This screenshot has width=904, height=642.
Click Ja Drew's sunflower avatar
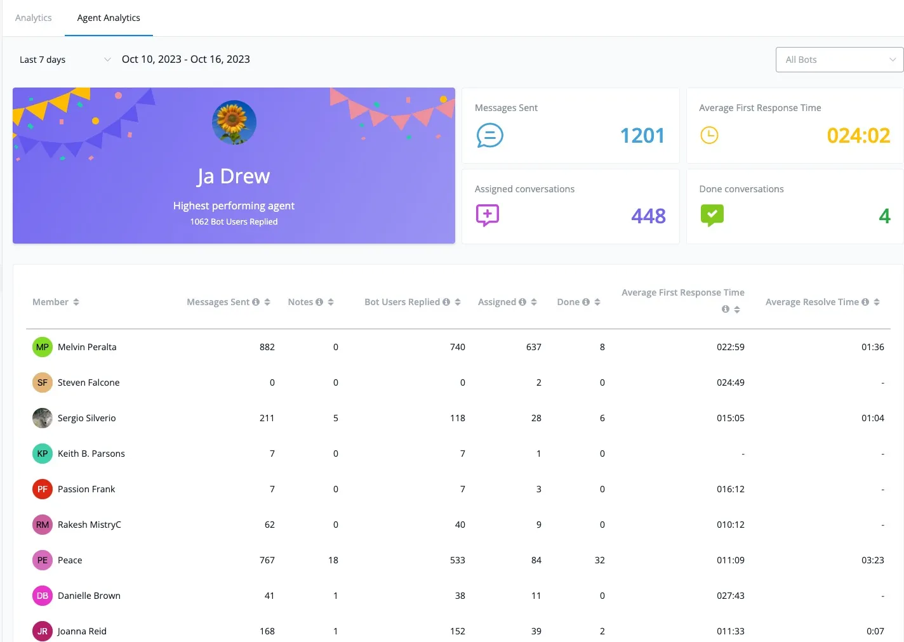point(234,122)
